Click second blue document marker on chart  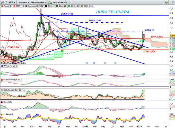coord(94,63)
